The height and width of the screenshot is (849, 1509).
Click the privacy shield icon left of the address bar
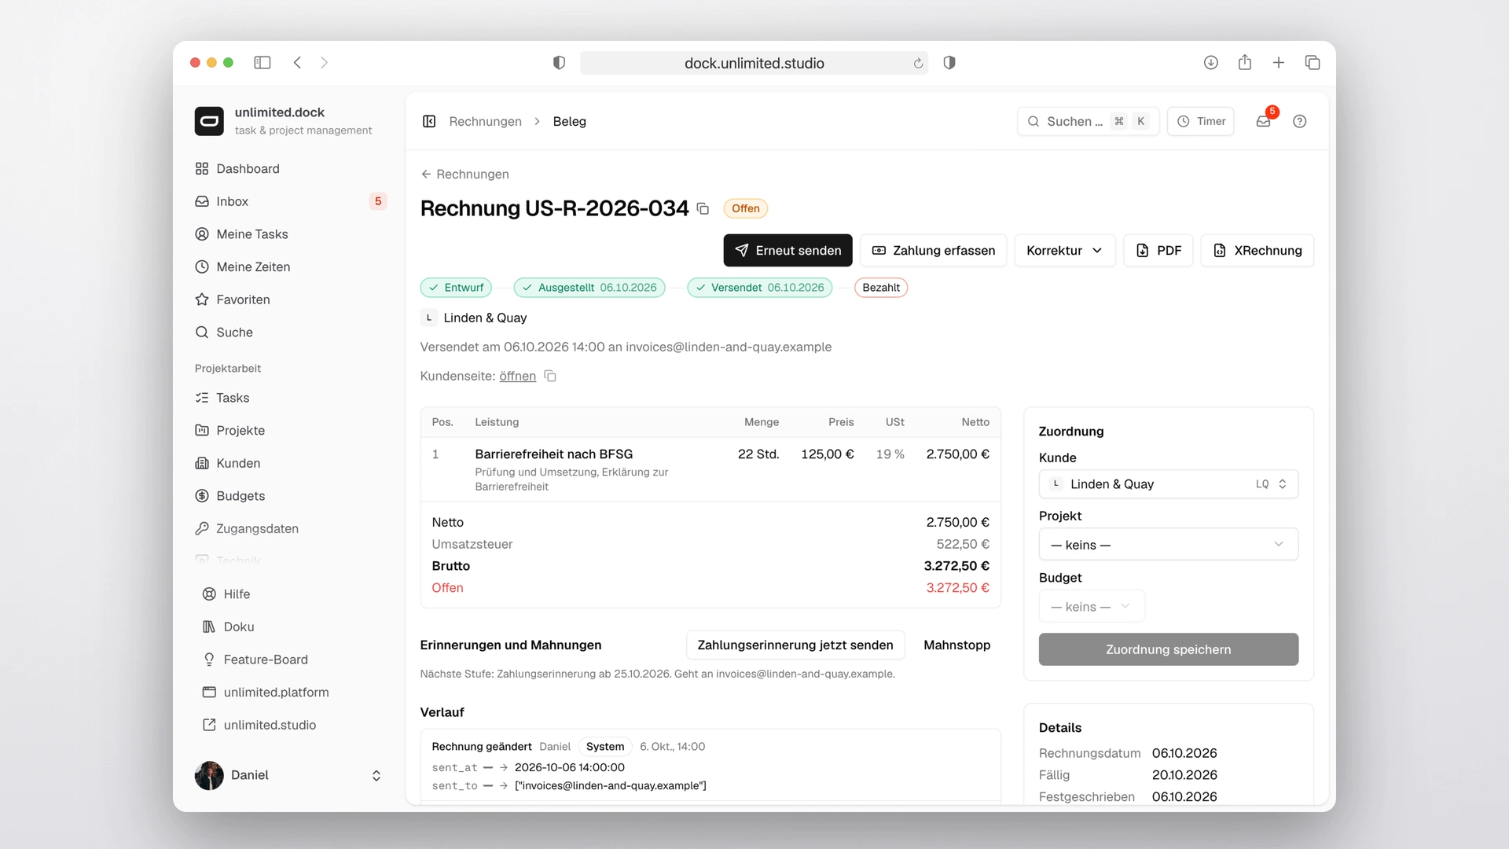(x=559, y=63)
